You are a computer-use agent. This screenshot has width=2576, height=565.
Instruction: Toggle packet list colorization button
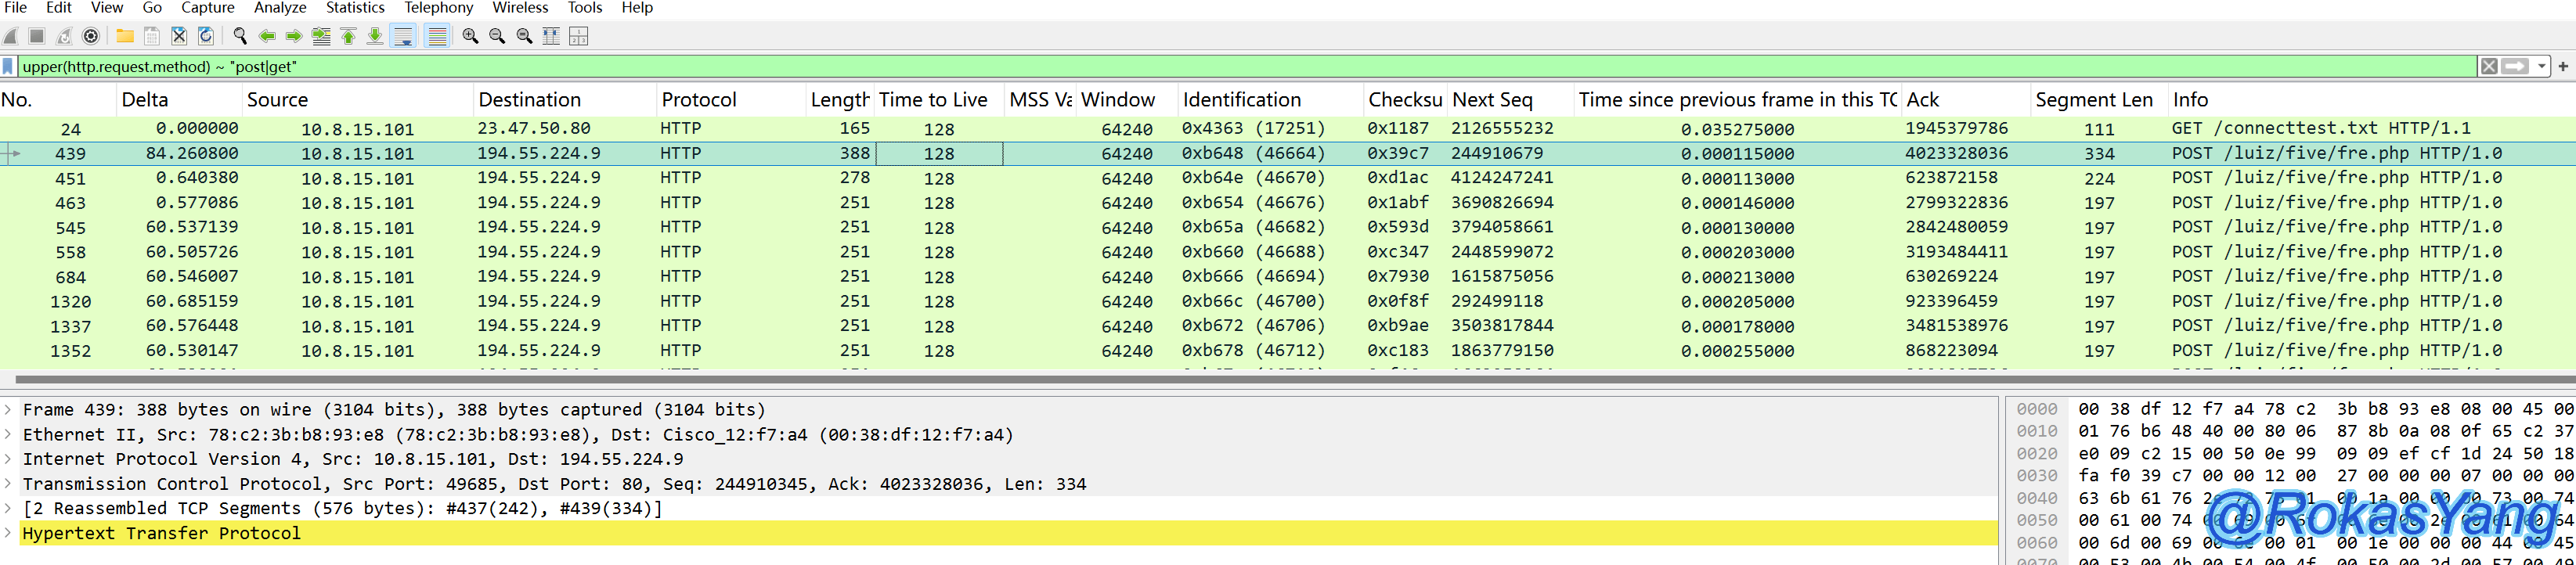pos(437,36)
